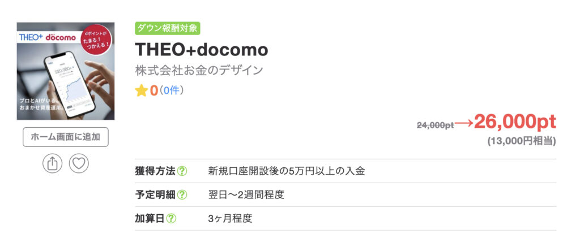
Task: Open help icon beside 予定明細
Action: pos(182,195)
